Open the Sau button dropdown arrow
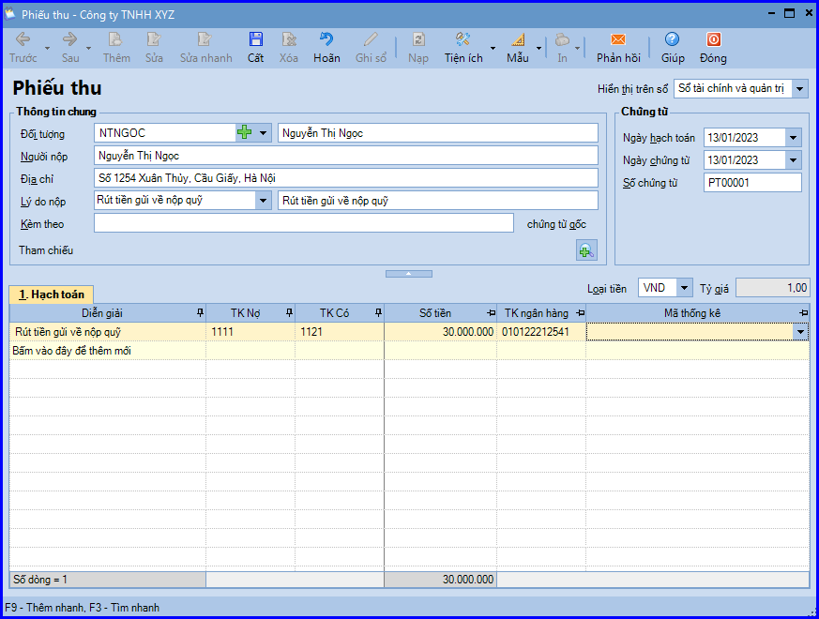 [88, 48]
